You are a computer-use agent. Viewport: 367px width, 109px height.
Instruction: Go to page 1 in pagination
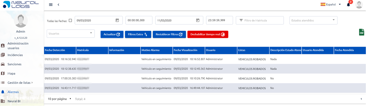click(361, 99)
